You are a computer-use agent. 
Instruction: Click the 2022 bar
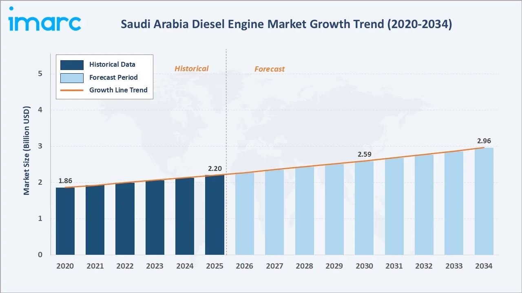[x=125, y=219]
